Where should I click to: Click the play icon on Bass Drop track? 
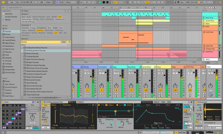coord(204,18)
